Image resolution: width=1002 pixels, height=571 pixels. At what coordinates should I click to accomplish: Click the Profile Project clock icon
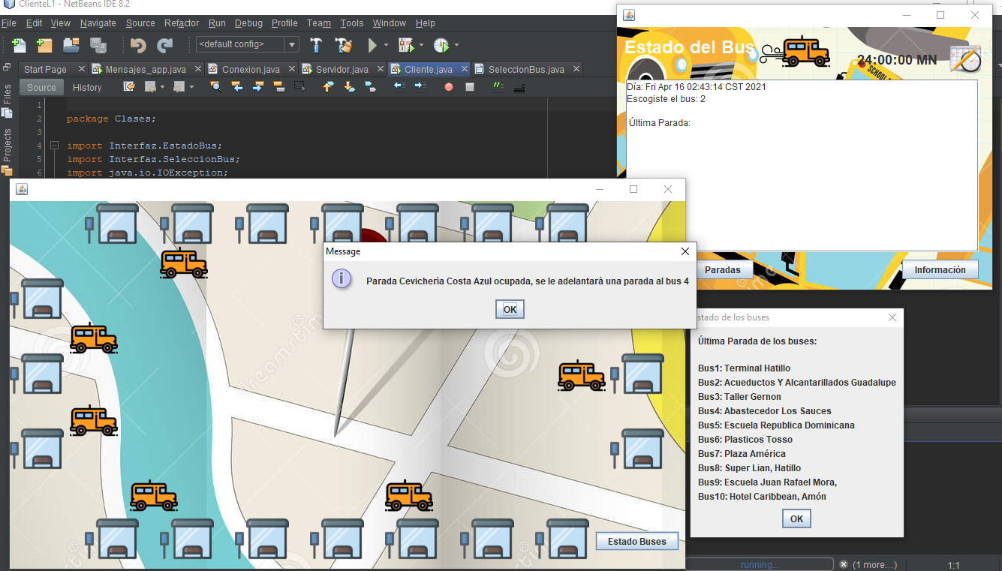441,45
